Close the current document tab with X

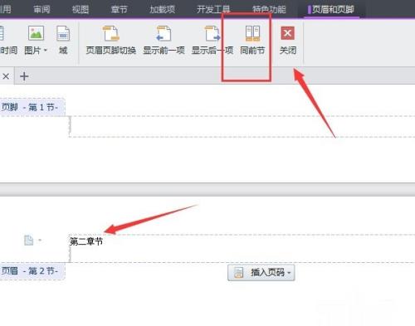tap(6, 76)
